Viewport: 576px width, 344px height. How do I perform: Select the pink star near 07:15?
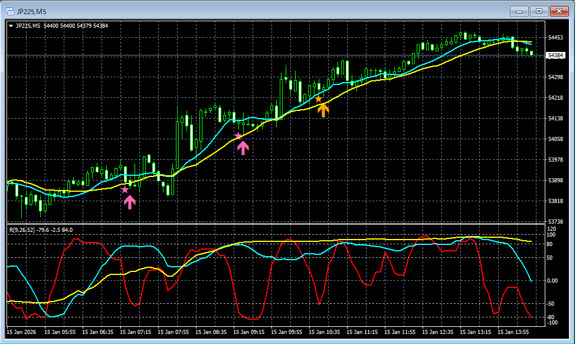coord(125,190)
